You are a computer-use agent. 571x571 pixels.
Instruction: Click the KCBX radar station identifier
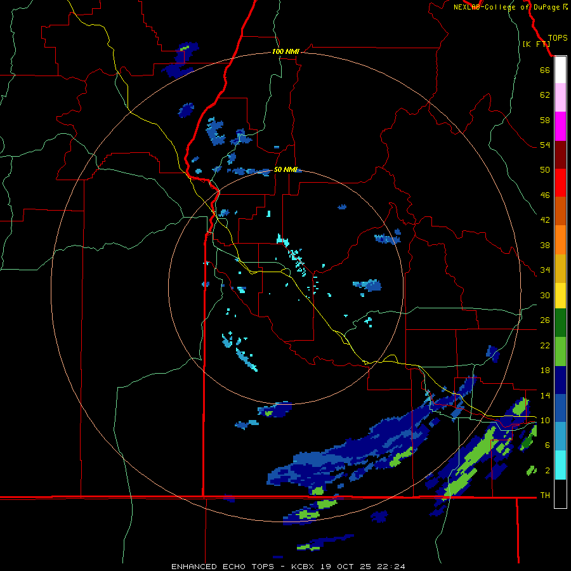(x=303, y=567)
